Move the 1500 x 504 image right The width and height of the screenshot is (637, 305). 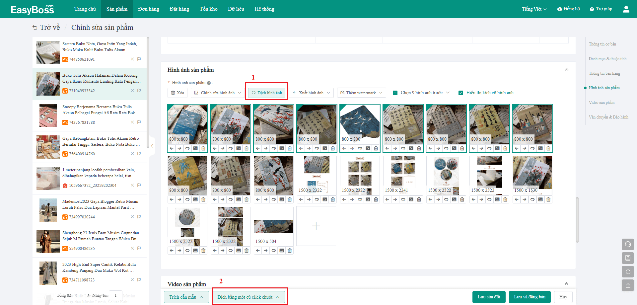266,251
